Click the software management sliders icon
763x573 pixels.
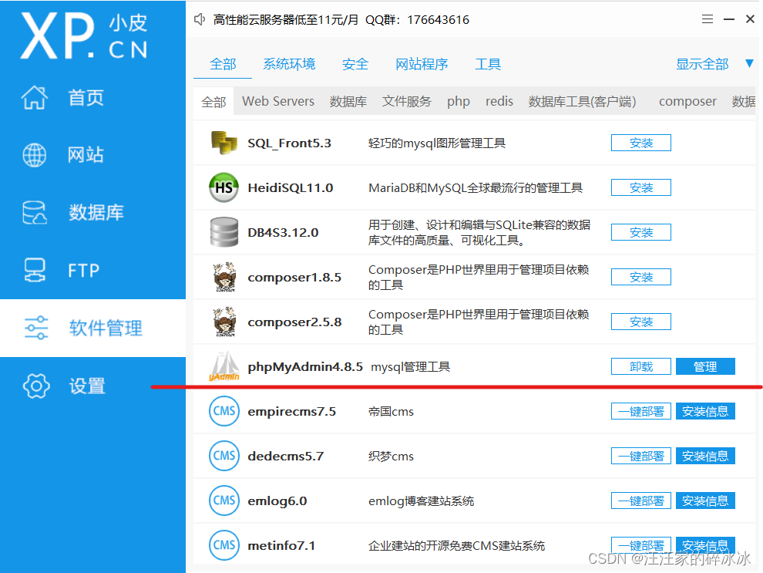tap(36, 328)
